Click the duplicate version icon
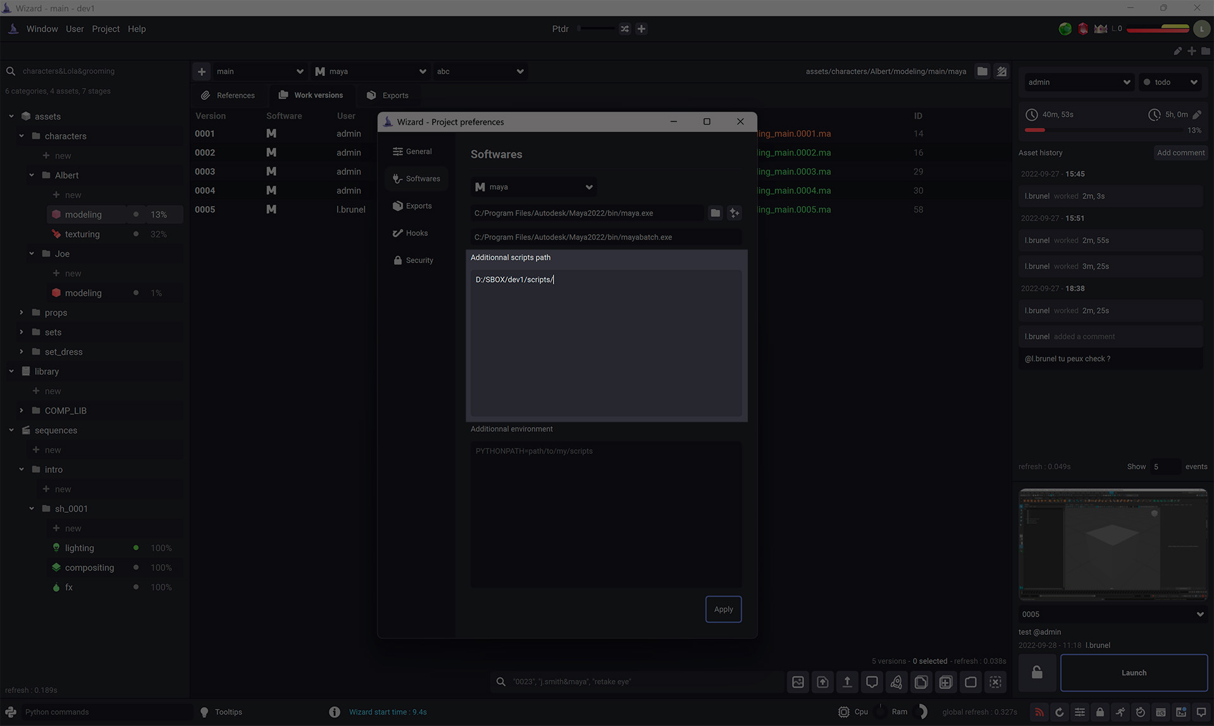 [x=921, y=682]
